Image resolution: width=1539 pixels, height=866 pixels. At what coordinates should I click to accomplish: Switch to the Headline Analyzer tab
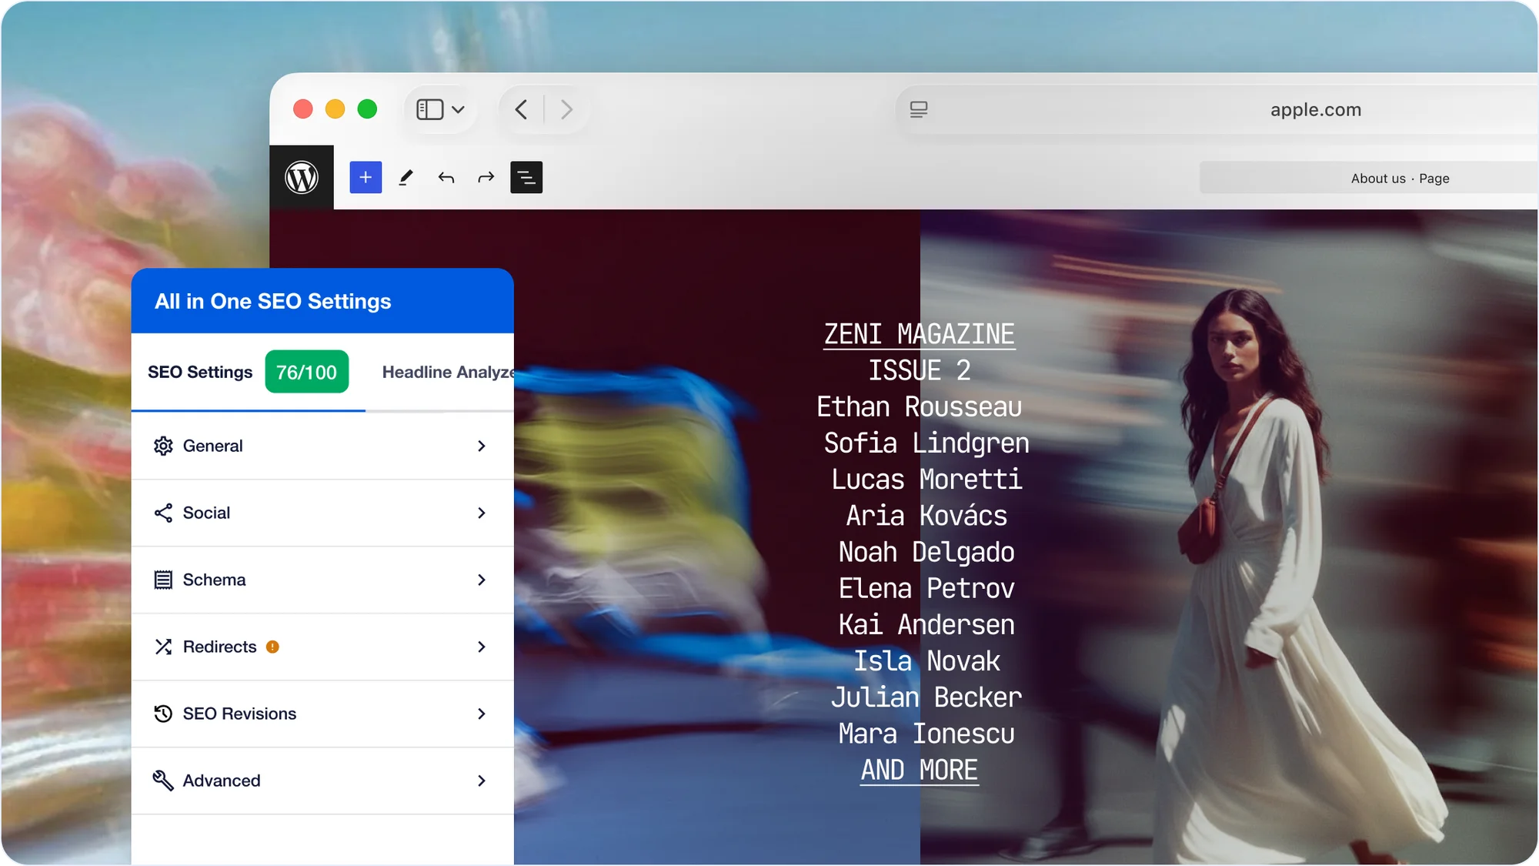click(x=447, y=373)
